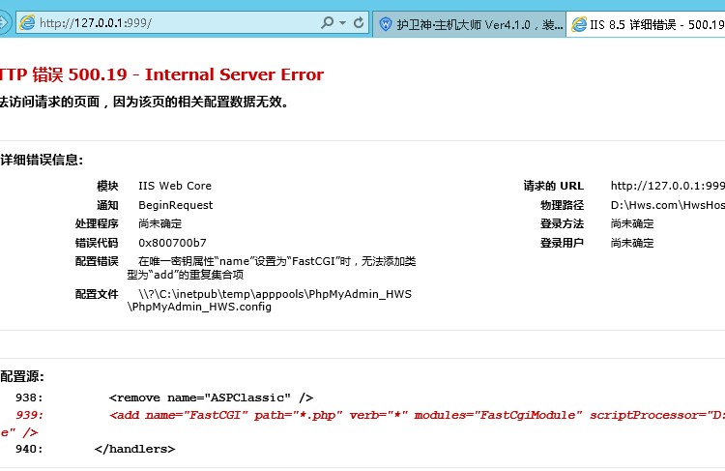The height and width of the screenshot is (471, 725).
Task: Click the 物理路径 value D:\Hws.com
Action: pyautogui.click(x=667, y=205)
